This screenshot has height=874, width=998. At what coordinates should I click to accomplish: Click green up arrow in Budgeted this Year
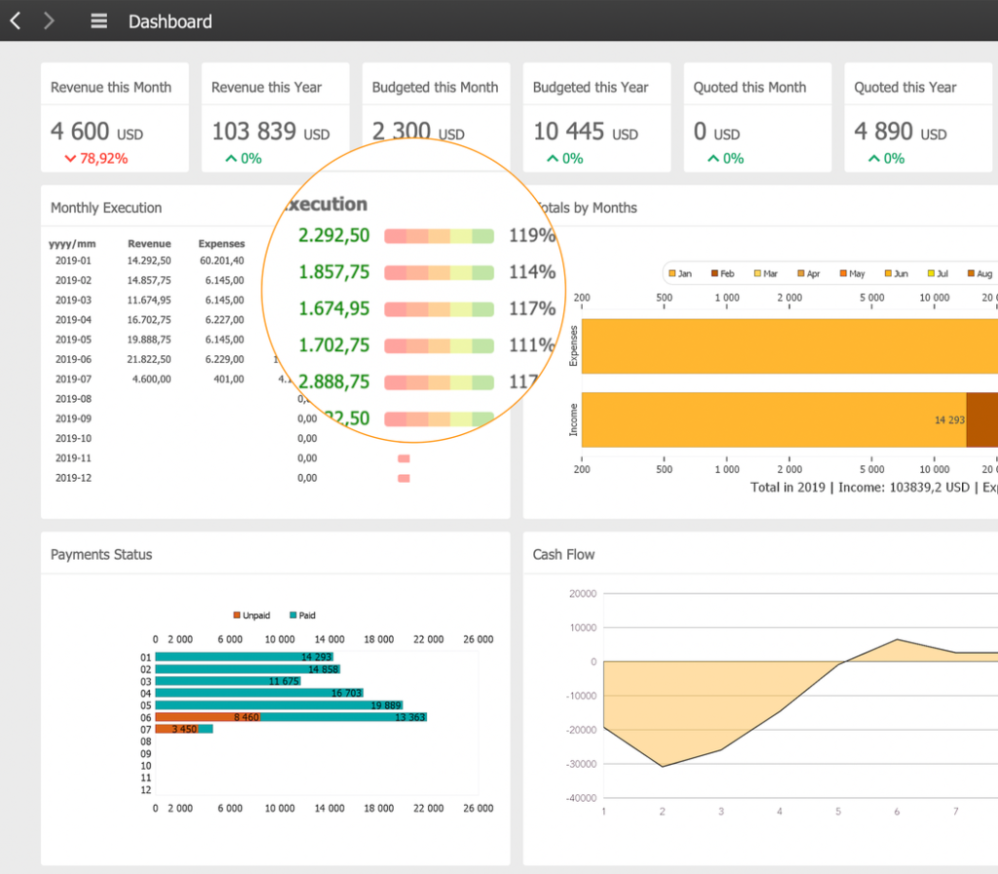click(x=552, y=158)
